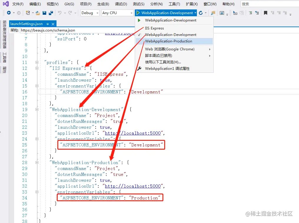This screenshot has height=223, width=299.
Task: Click the Undo icon on the toolbar
Action: point(59,13)
